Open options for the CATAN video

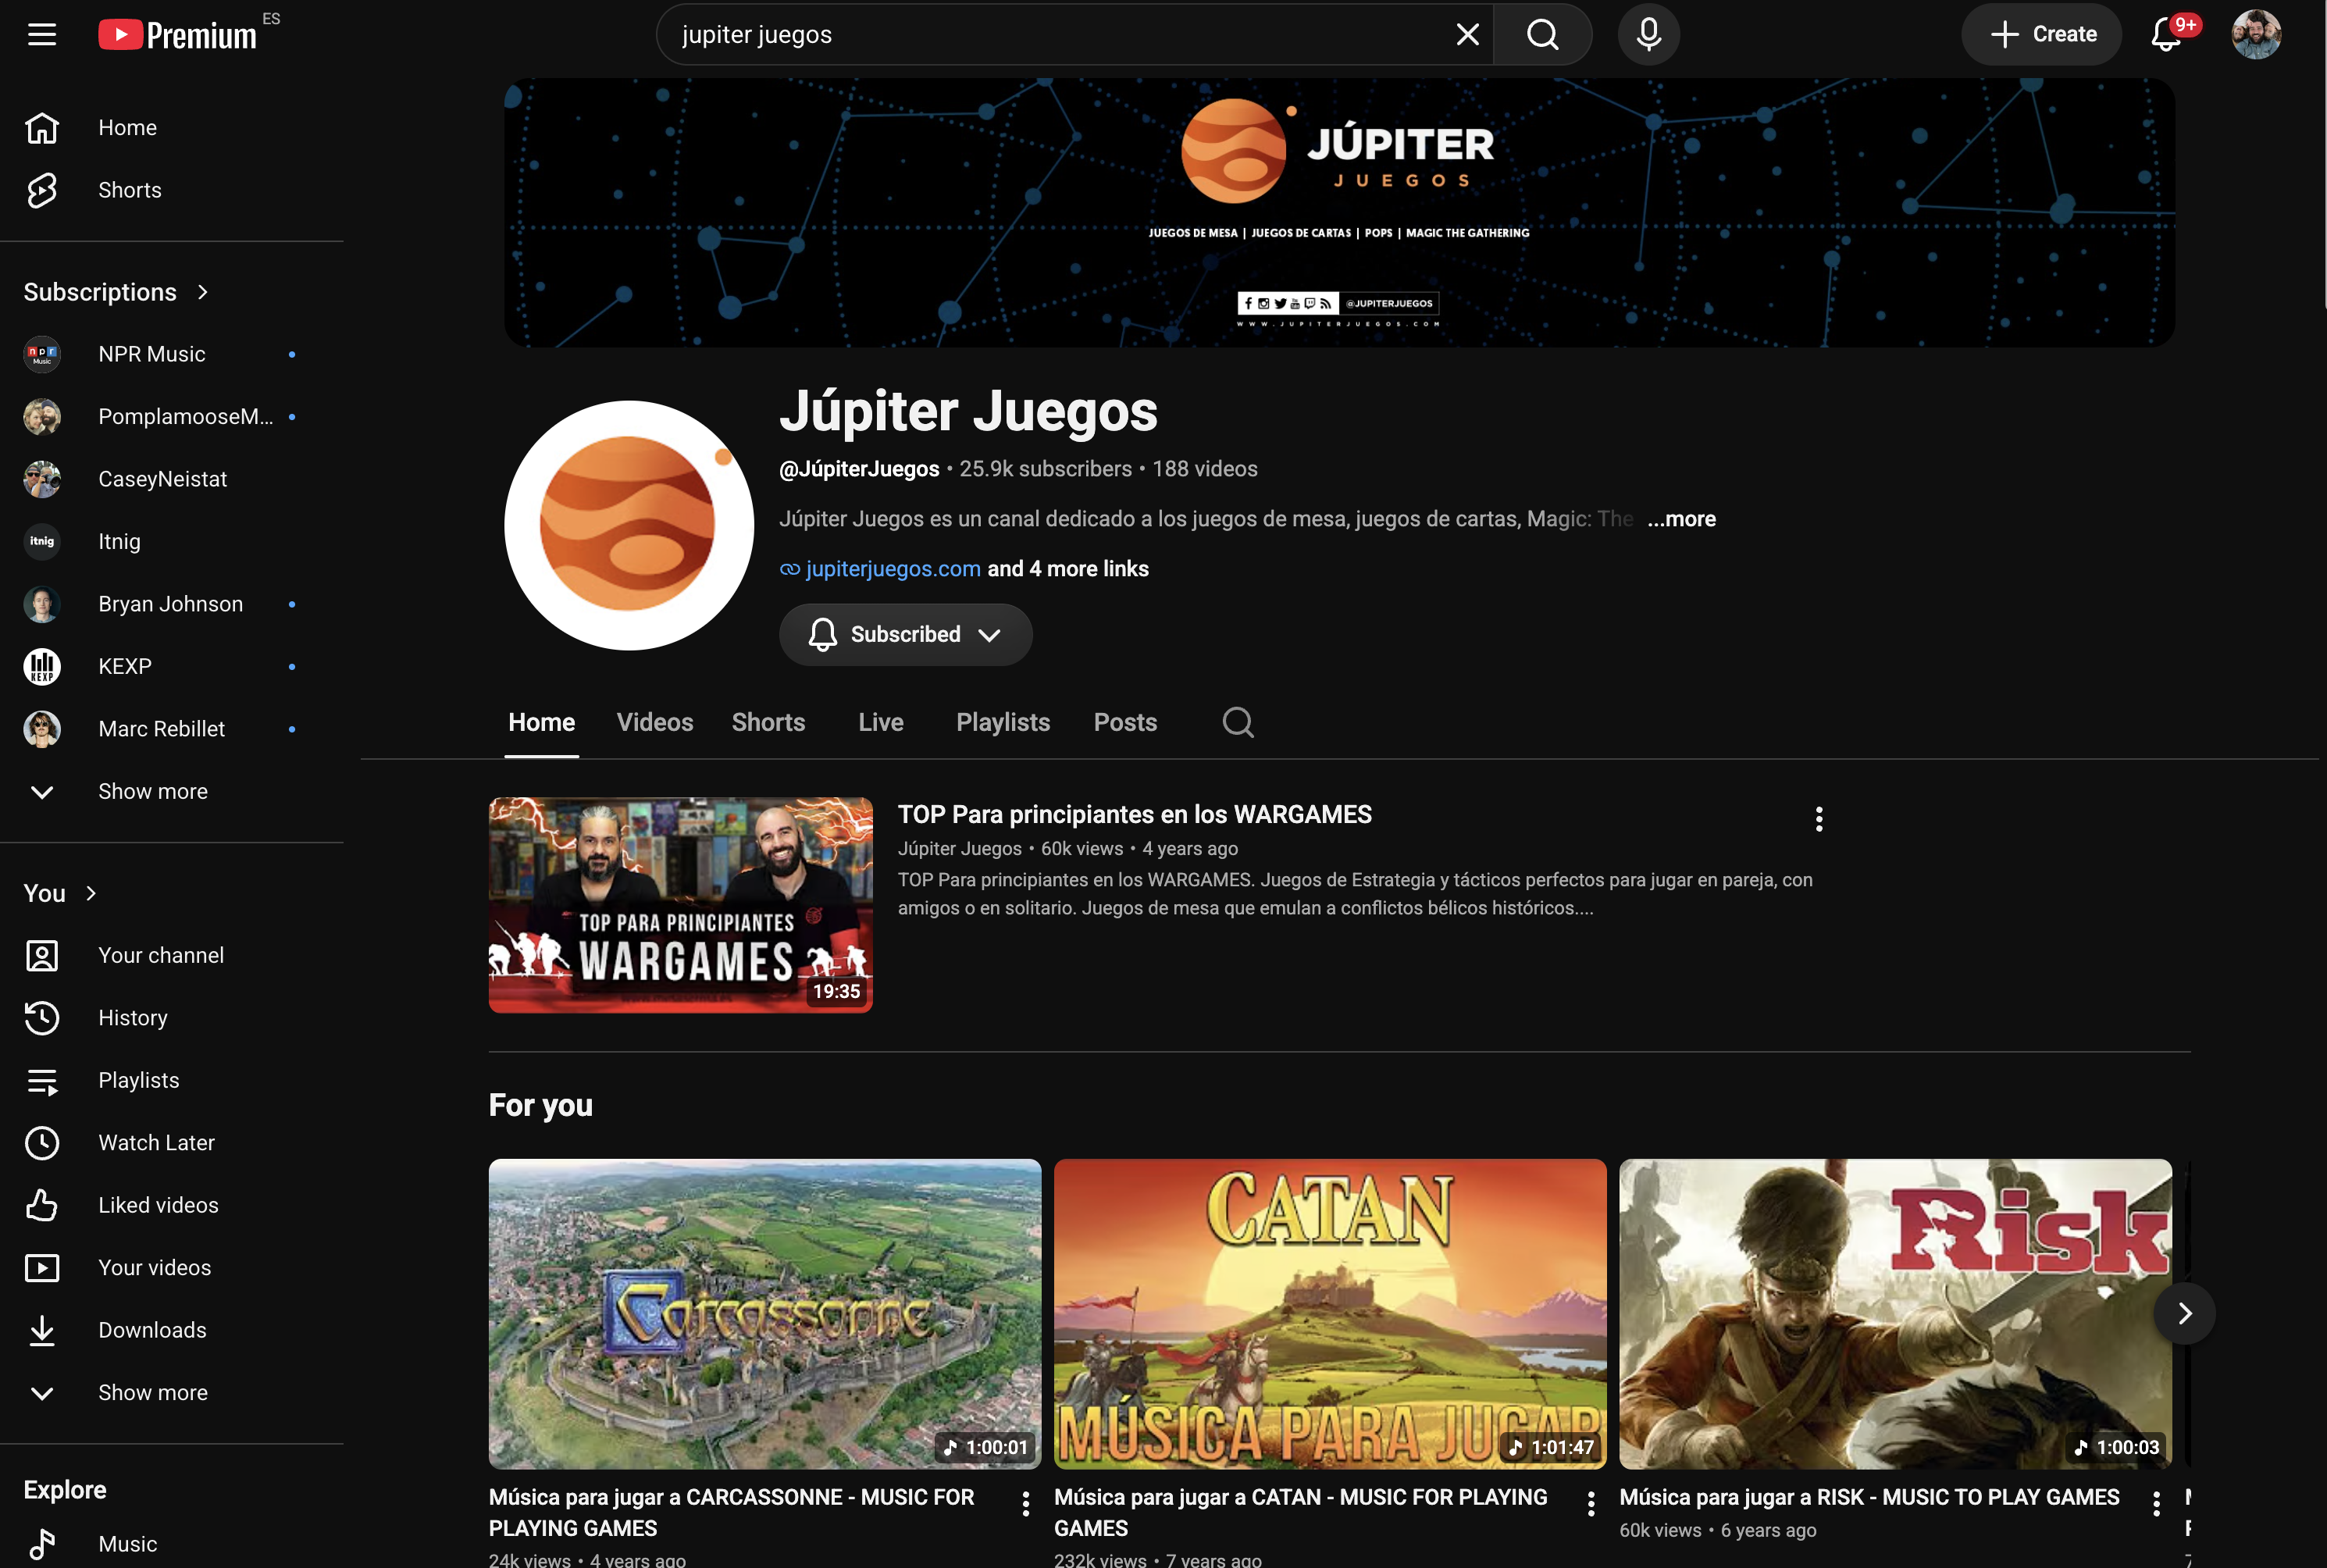pos(1590,1503)
